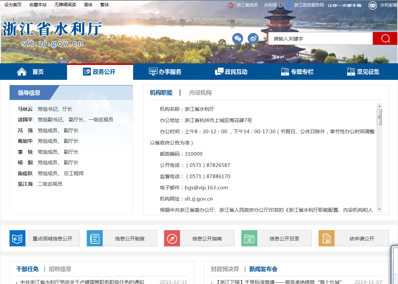This screenshot has height=284, width=398.
Task: Click the 信息公开指南 compass icon
Action: [172, 238]
